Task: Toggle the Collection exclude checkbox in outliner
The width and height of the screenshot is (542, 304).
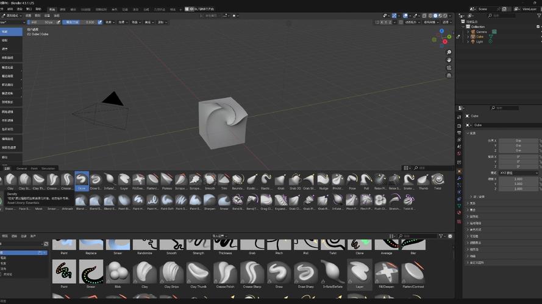Action: [538, 27]
